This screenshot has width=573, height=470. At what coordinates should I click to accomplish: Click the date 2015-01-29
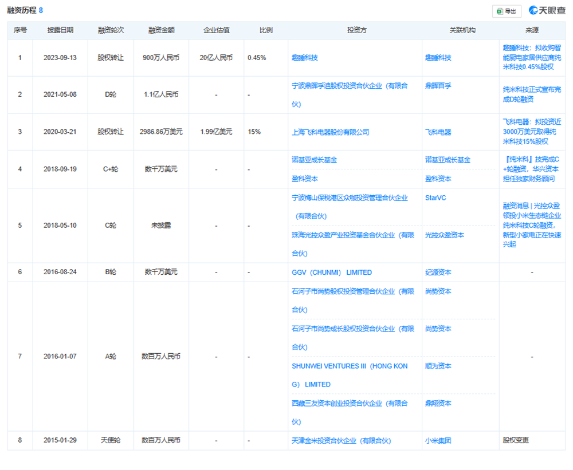[60, 440]
